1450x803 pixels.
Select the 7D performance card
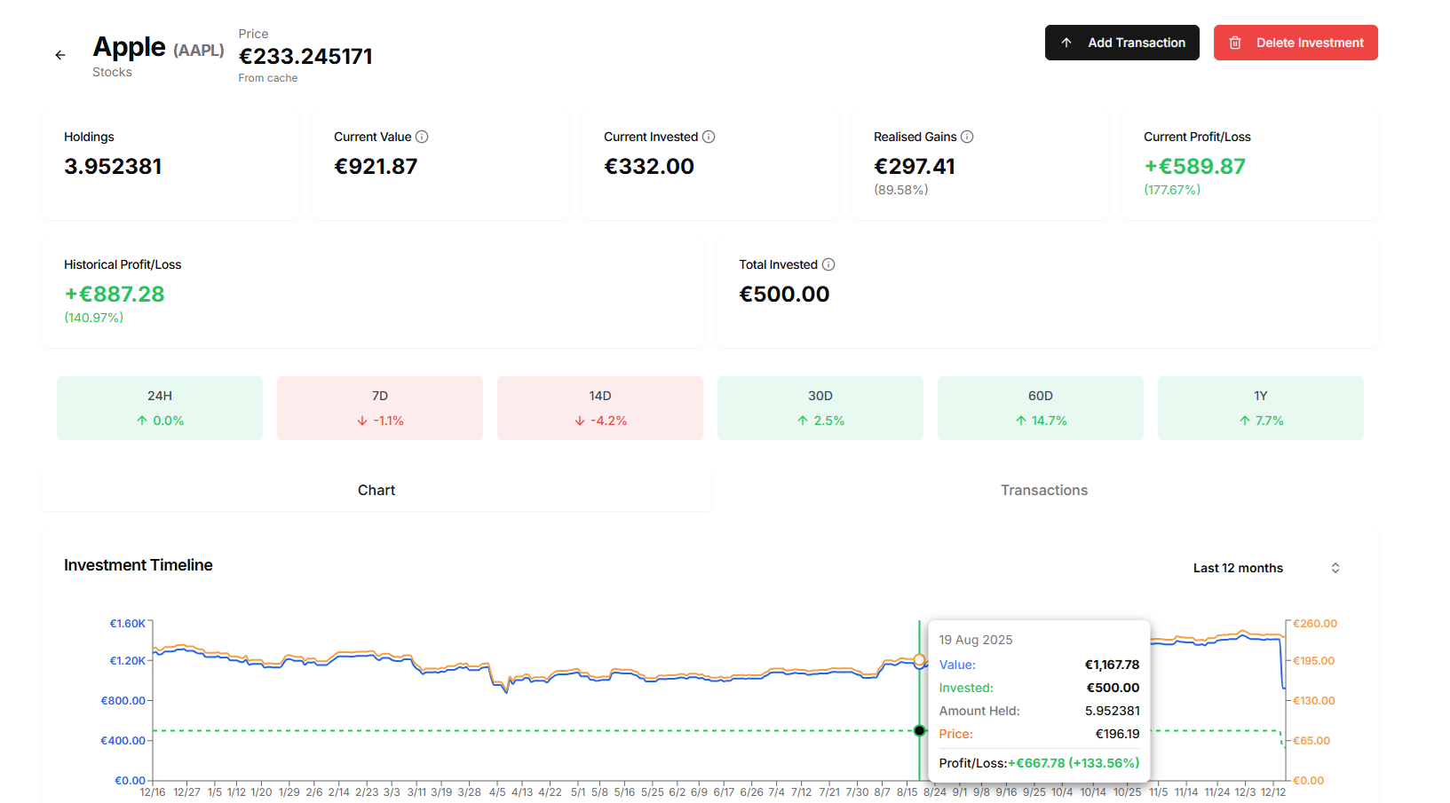click(x=379, y=407)
